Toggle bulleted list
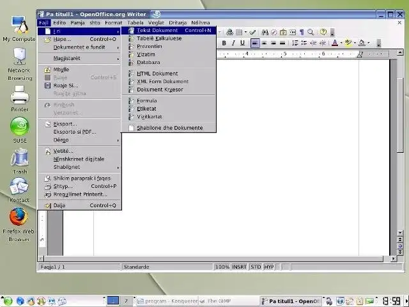 point(304,43)
